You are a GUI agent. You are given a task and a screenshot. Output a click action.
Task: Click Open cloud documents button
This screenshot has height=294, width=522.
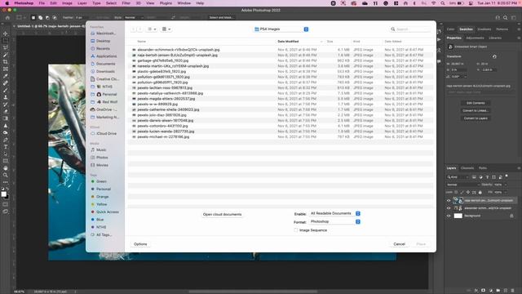[222, 214]
